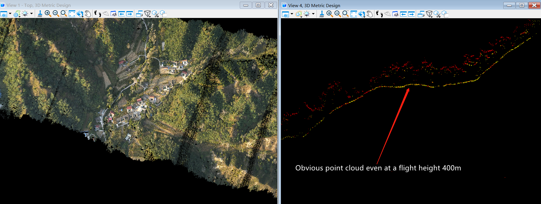This screenshot has height=204, width=541.
Task: Select Copy View tool in View 4
Action: pyautogui.click(x=421, y=14)
